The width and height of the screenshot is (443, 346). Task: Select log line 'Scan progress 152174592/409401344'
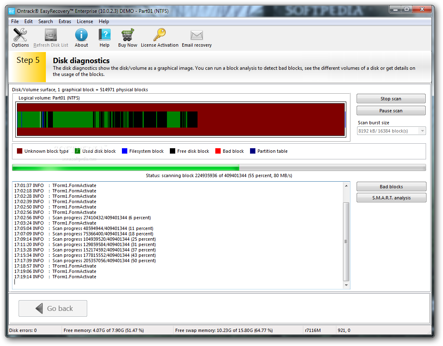click(85, 250)
